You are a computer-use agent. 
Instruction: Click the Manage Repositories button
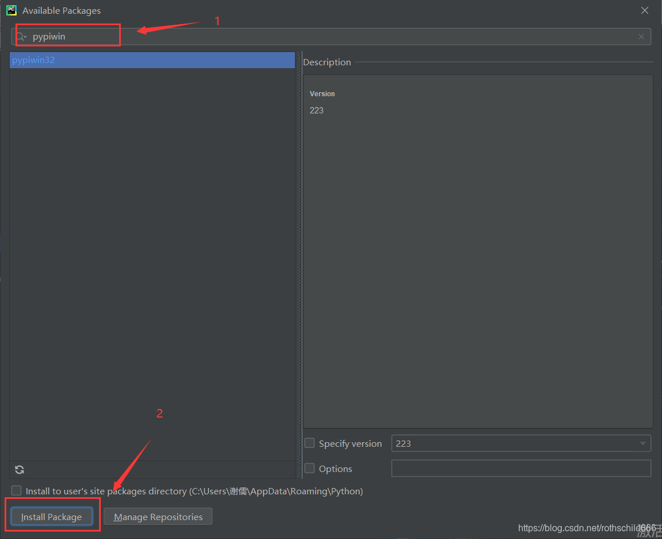[158, 517]
